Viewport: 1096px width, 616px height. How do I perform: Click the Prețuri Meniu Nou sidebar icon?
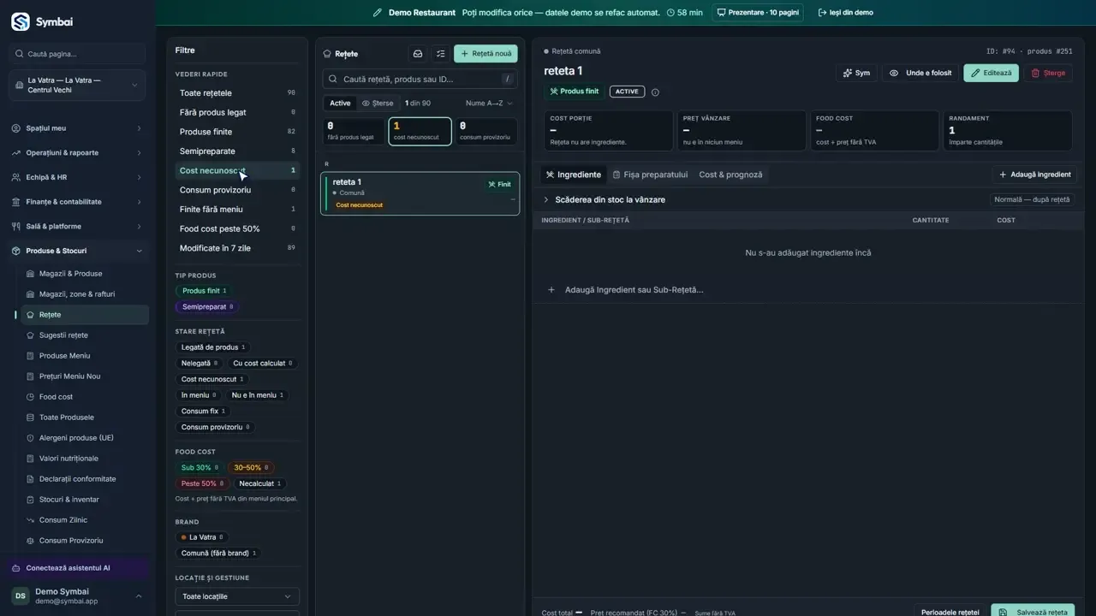[x=30, y=376]
